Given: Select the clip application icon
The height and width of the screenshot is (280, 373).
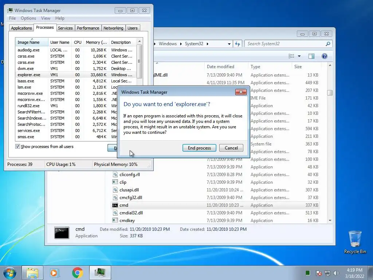Looking at the screenshot, I should 115,182.
